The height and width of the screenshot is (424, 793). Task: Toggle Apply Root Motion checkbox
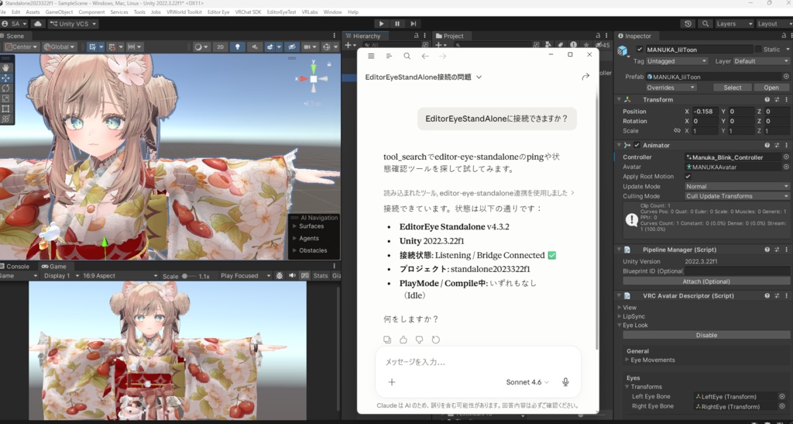click(688, 177)
